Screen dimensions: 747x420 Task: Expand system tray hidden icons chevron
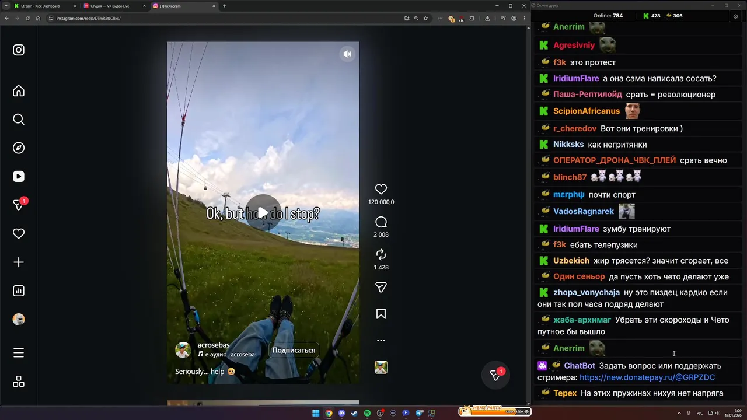click(679, 413)
